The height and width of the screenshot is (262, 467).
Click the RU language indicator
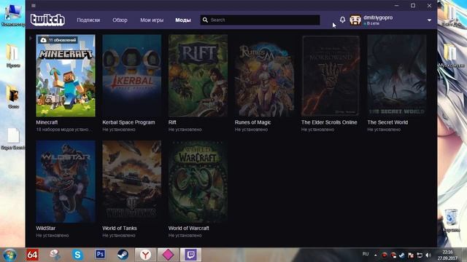tap(366, 254)
